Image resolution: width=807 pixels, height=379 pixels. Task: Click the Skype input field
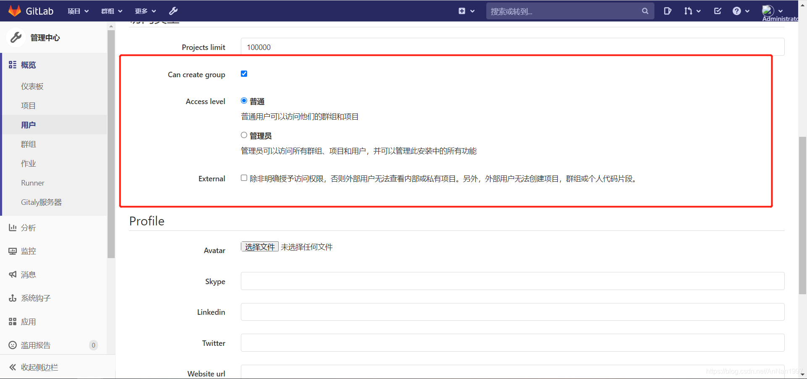[512, 281]
